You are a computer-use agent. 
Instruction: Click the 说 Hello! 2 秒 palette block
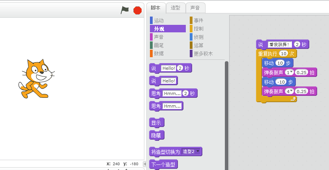170,68
